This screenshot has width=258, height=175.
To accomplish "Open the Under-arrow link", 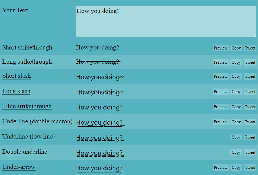I will (19, 167).
